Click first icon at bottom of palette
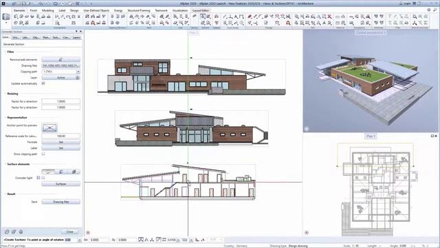This screenshot has height=248, width=440. pyautogui.click(x=7, y=231)
